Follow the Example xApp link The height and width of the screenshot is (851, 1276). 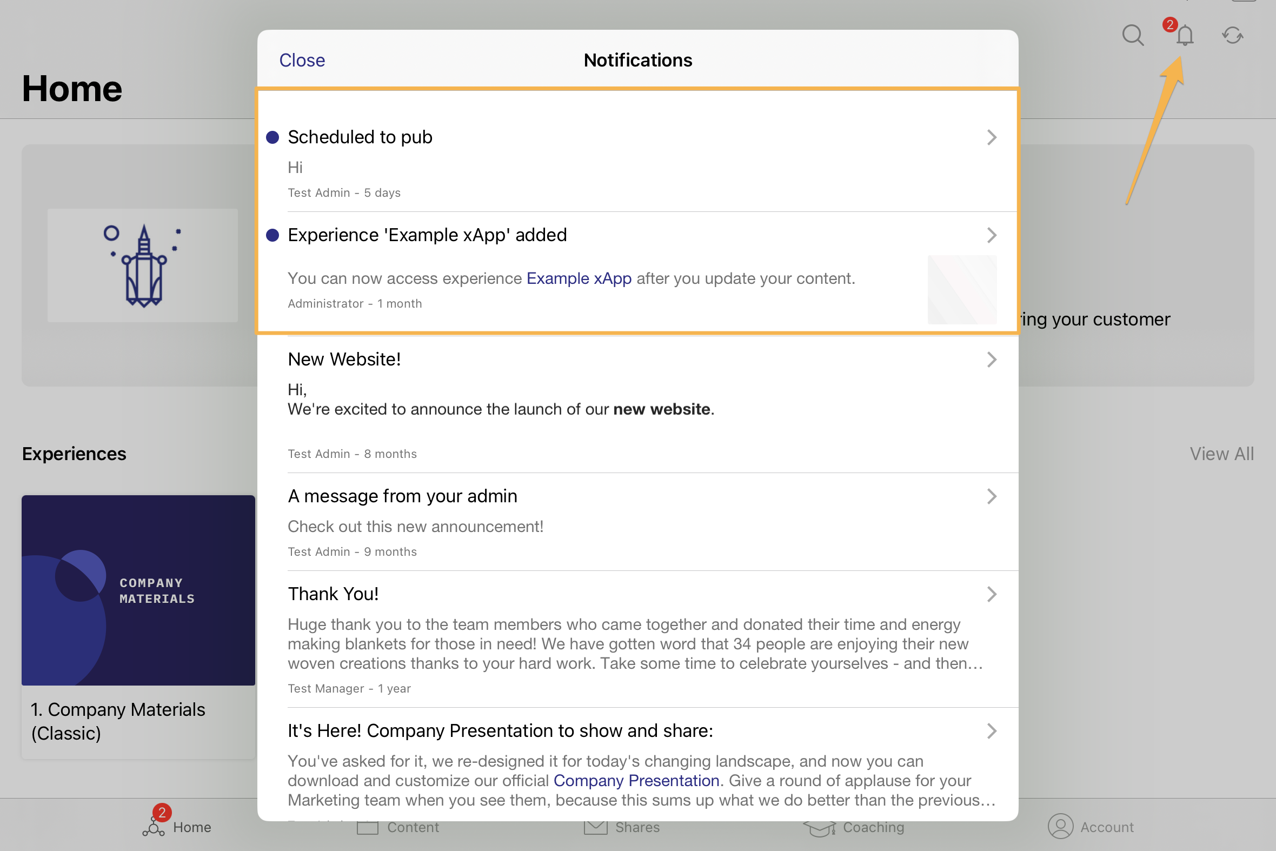click(579, 278)
